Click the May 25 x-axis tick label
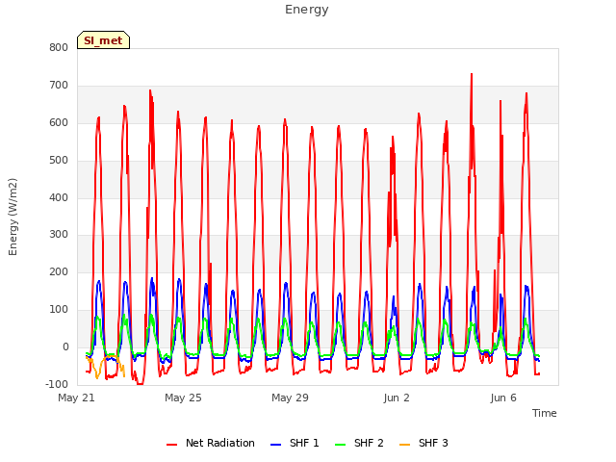The height and width of the screenshot is (462, 616). pos(183,398)
